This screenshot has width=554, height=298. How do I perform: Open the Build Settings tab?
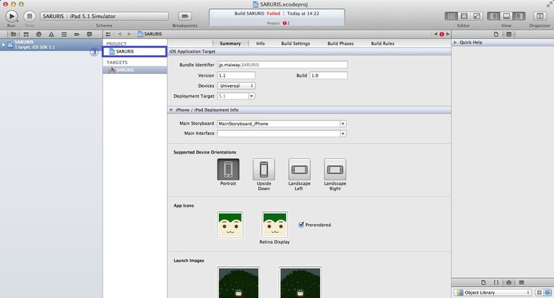point(296,44)
